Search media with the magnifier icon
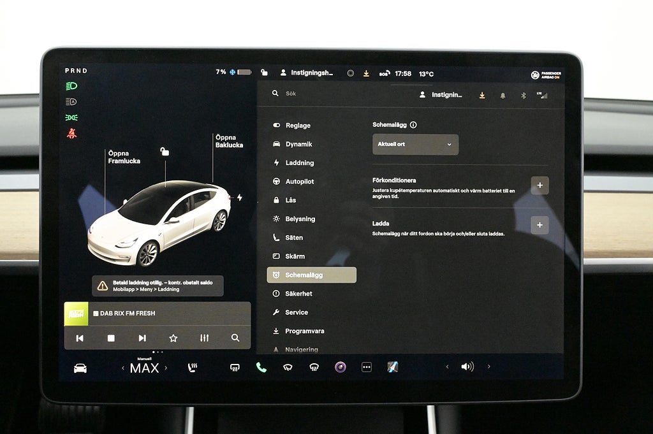This screenshot has height=434, width=653. (235, 338)
